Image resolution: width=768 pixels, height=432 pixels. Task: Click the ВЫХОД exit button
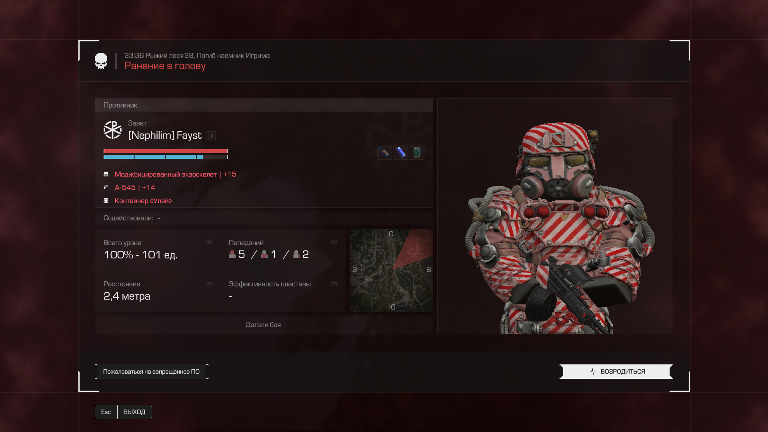pos(134,412)
